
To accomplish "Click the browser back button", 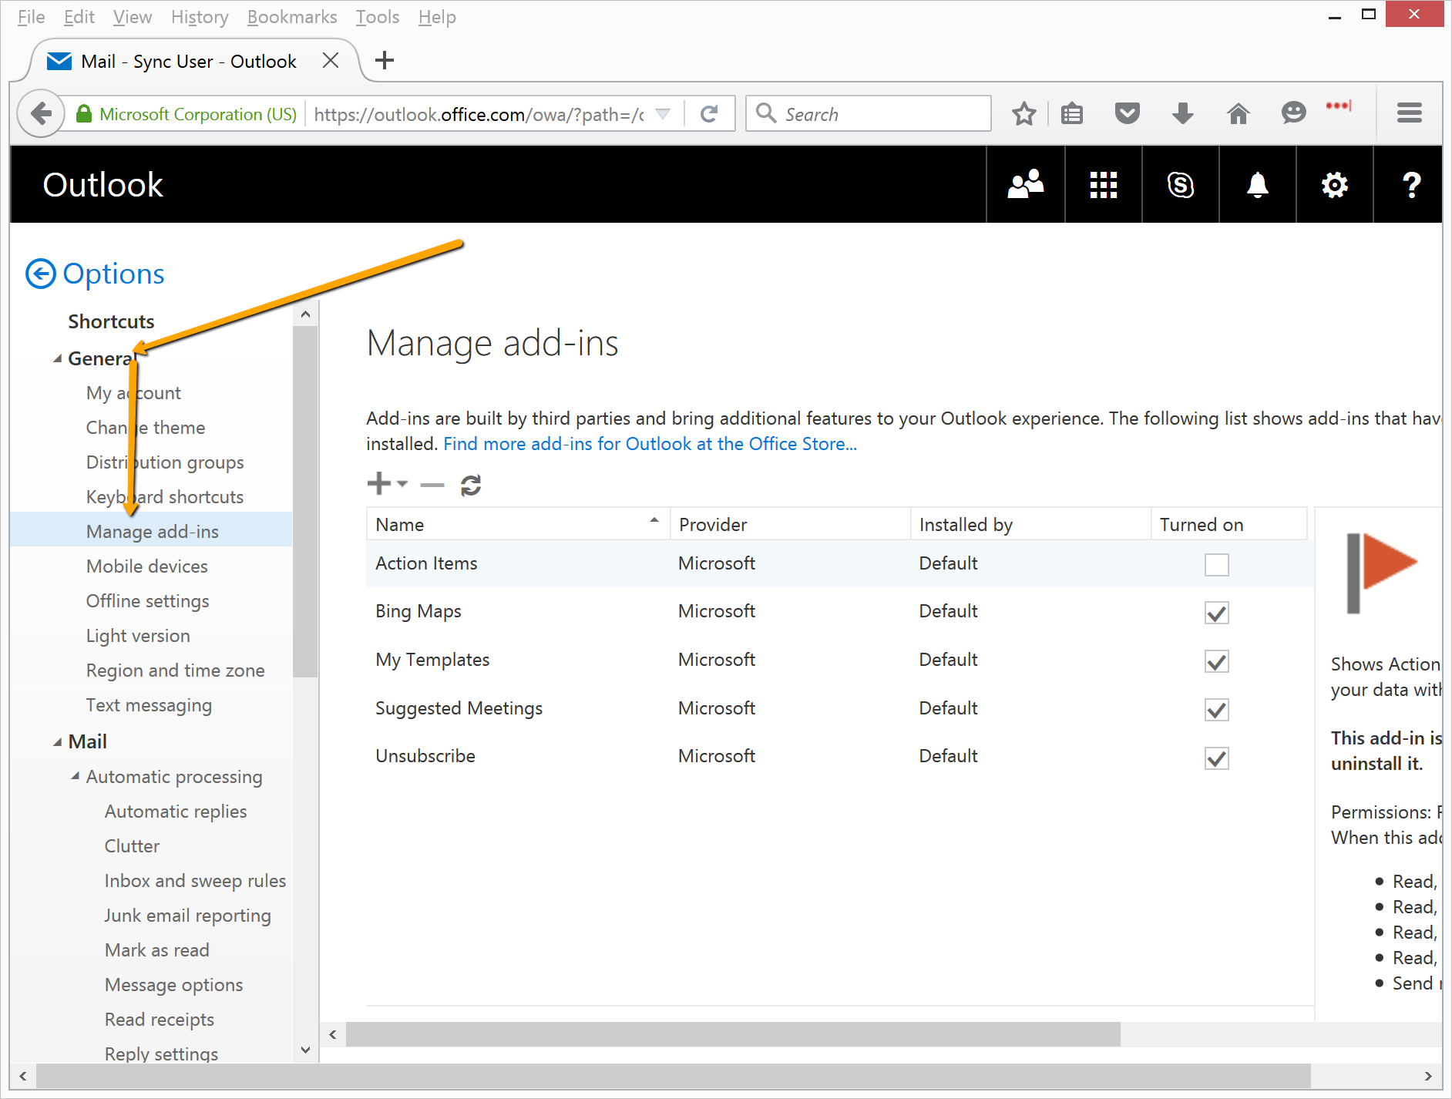I will tap(40, 114).
